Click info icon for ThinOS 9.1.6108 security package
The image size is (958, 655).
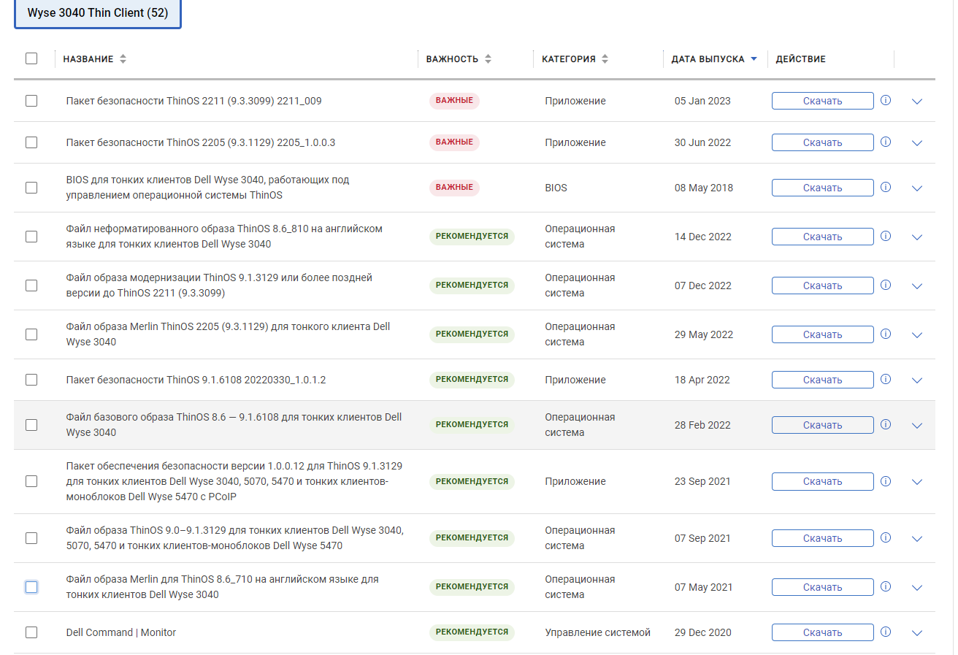tap(886, 380)
